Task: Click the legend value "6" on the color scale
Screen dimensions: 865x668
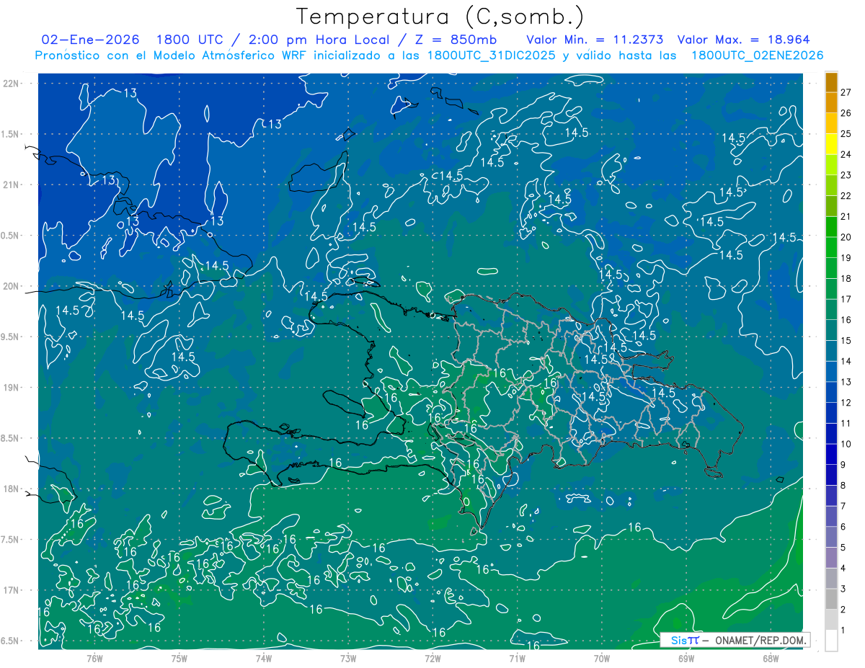Action: point(845,527)
